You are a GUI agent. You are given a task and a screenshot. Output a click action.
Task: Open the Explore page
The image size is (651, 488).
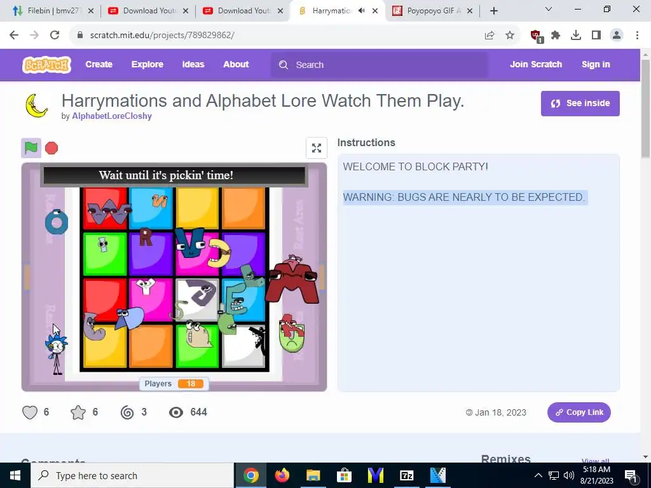click(x=147, y=64)
